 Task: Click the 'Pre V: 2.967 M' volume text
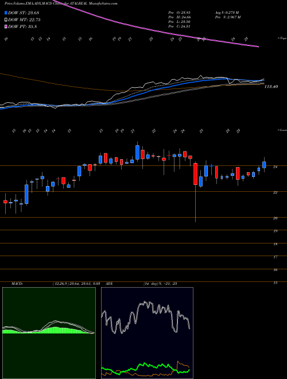click(228, 17)
